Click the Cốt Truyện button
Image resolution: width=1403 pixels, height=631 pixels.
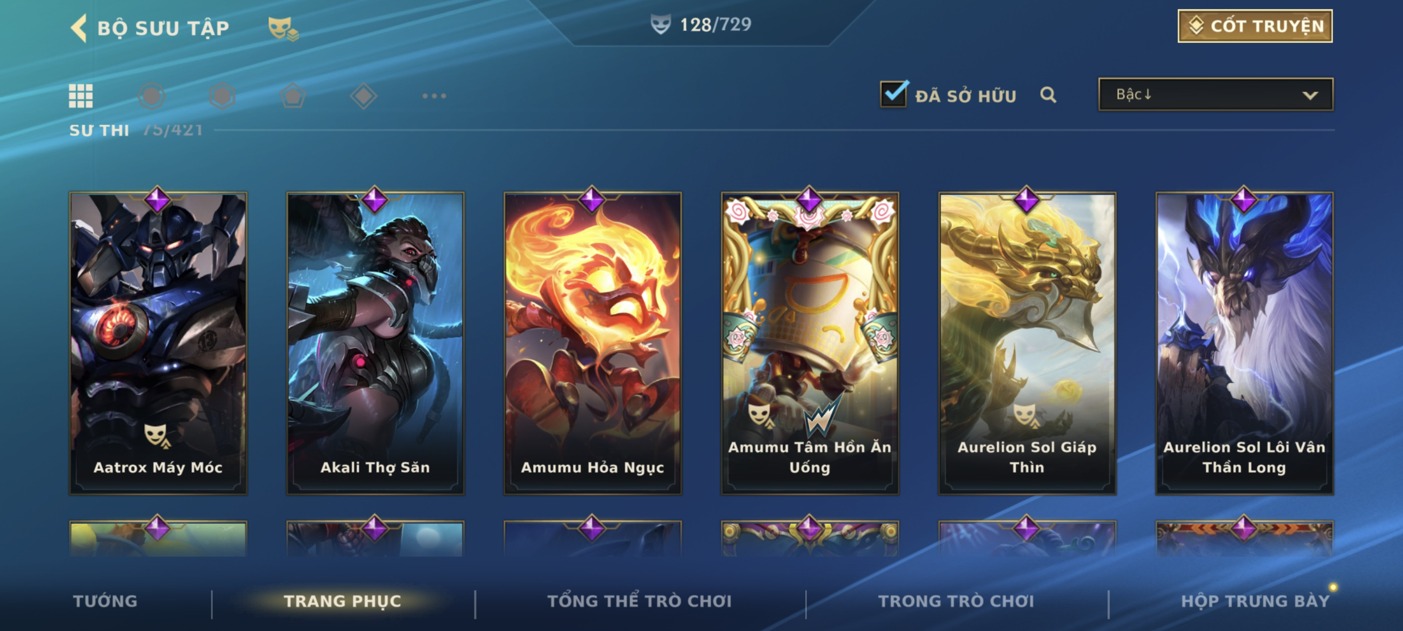click(1255, 26)
